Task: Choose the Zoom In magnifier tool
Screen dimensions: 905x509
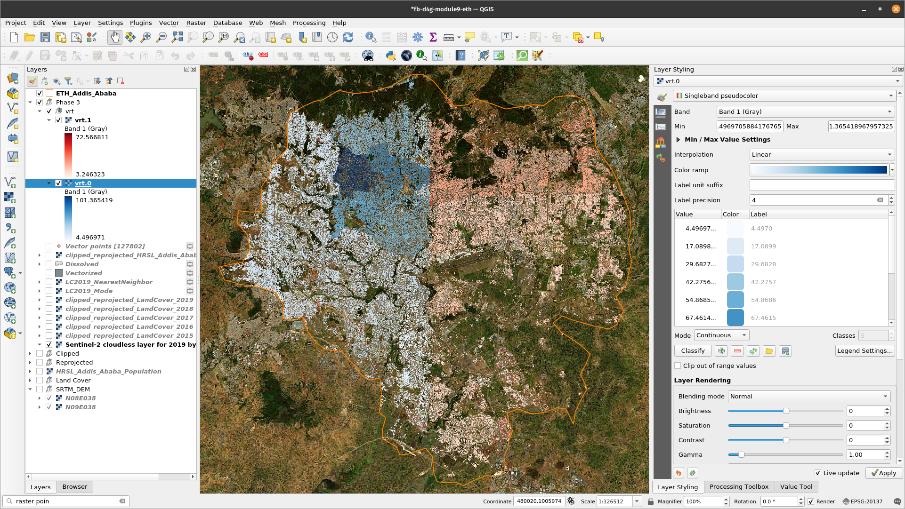Action: click(146, 38)
